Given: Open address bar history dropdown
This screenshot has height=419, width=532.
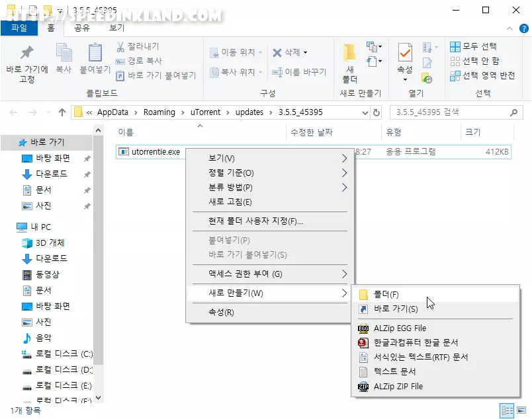Looking at the screenshot, I should pos(365,112).
